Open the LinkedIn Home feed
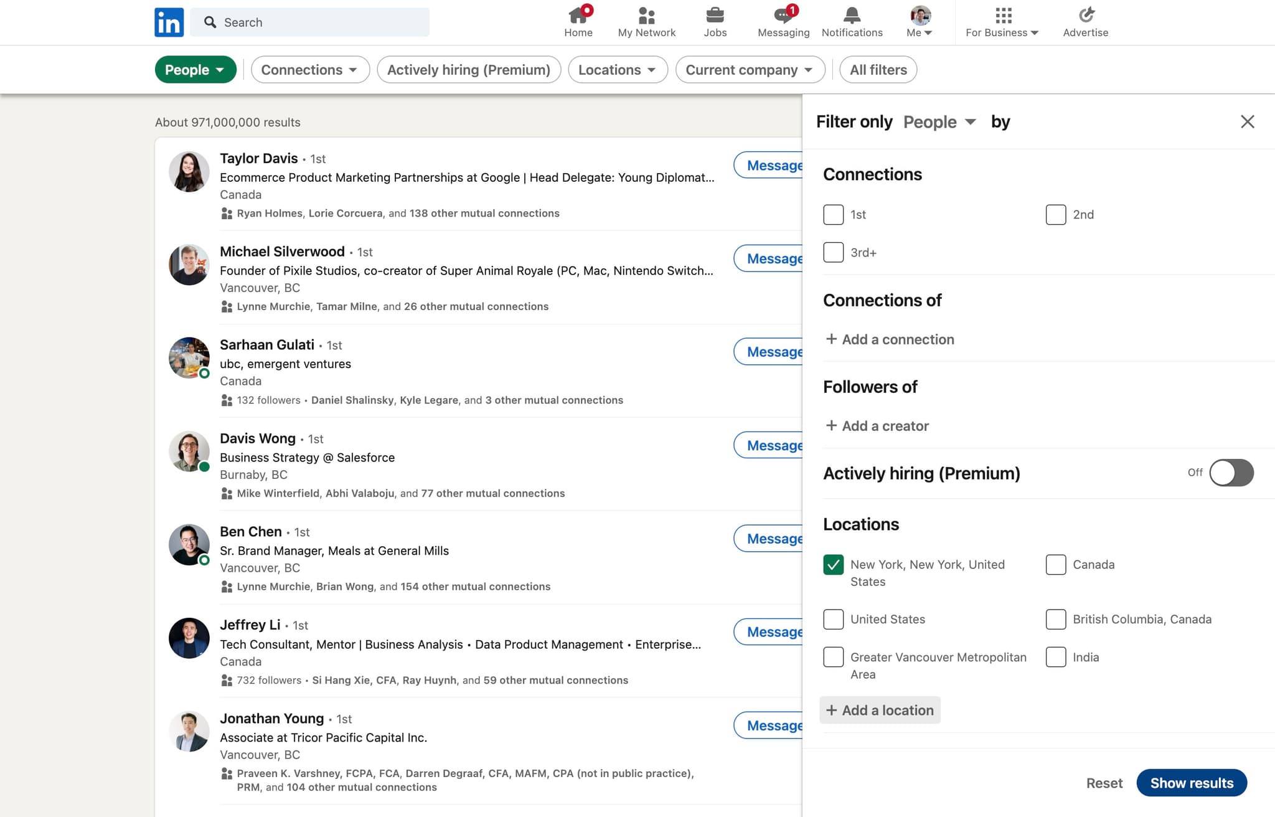This screenshot has width=1275, height=817. pyautogui.click(x=578, y=21)
